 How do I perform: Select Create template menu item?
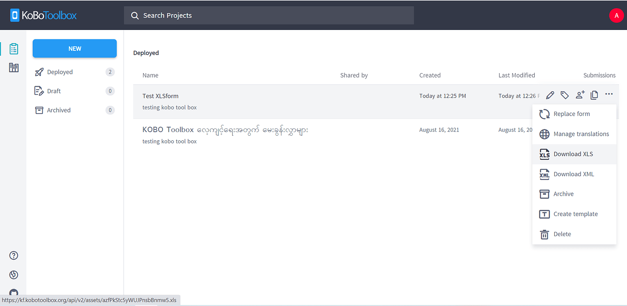point(575,214)
